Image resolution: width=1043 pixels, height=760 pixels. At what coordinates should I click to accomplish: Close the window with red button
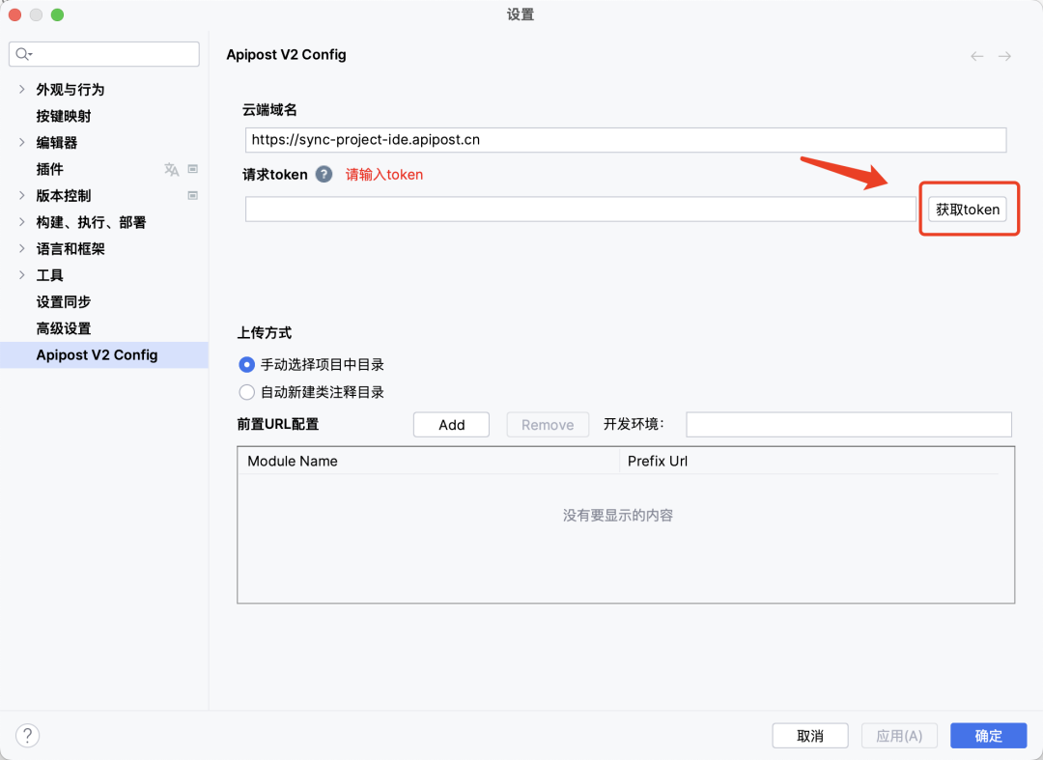point(14,14)
